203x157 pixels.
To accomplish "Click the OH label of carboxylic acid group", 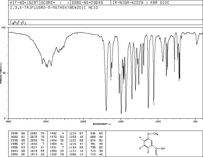I will [x=163, y=148].
